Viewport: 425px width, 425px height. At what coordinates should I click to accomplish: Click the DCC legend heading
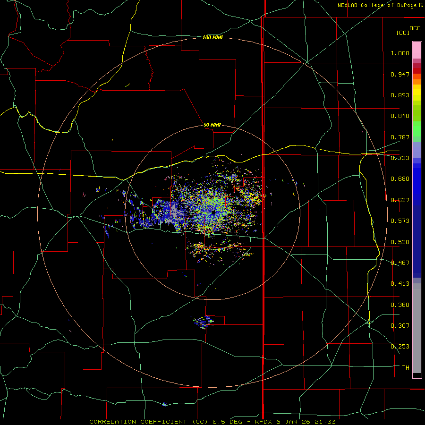[x=415, y=28]
